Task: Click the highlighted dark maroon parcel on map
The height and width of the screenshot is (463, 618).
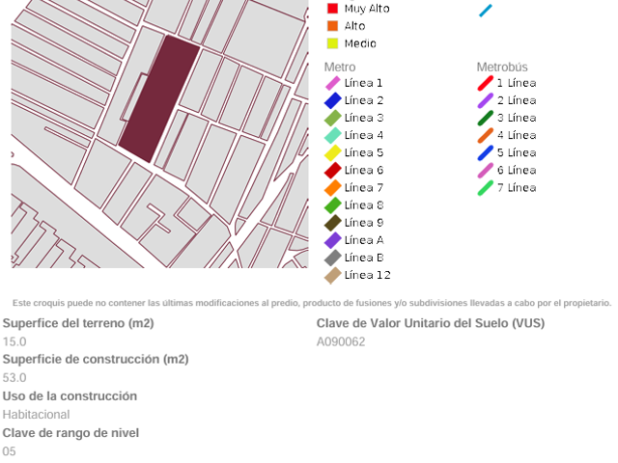Action: point(158,98)
